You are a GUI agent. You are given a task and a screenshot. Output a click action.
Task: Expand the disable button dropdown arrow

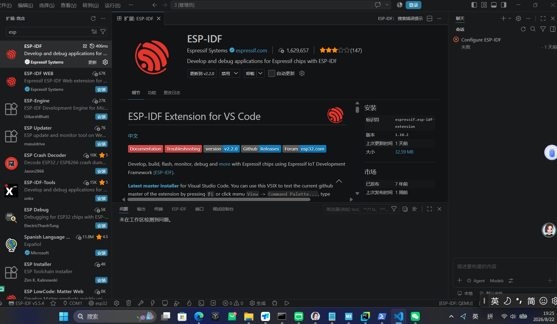point(236,73)
